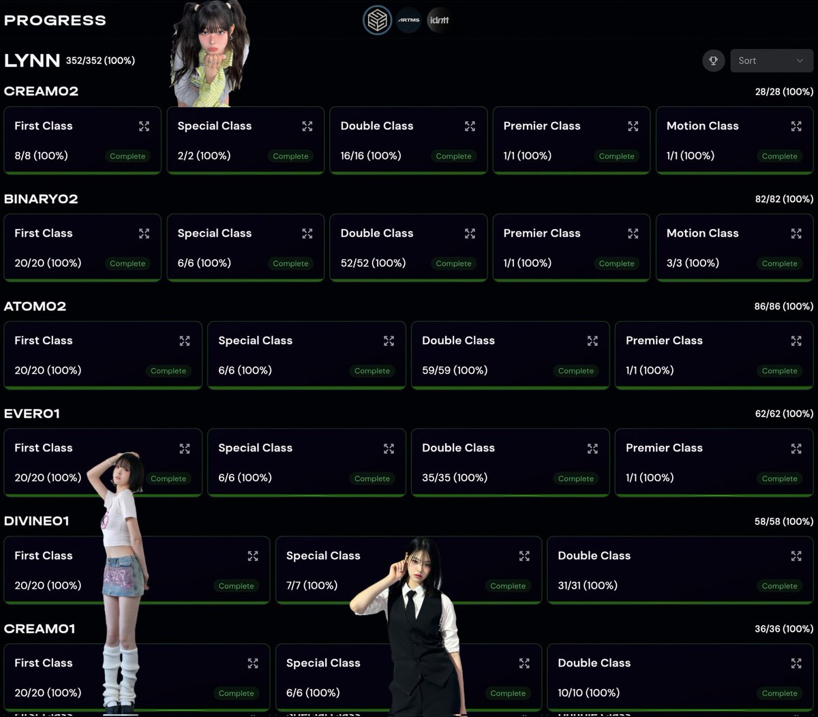Expand the BINARY02 First Class card icon
Viewport: 818px width, 717px height.
144,233
